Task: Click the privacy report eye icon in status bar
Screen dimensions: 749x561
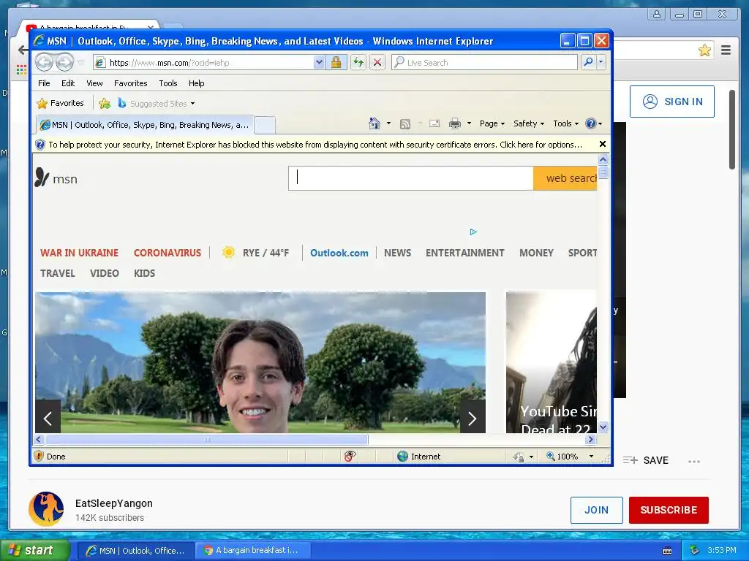Action: pos(350,457)
